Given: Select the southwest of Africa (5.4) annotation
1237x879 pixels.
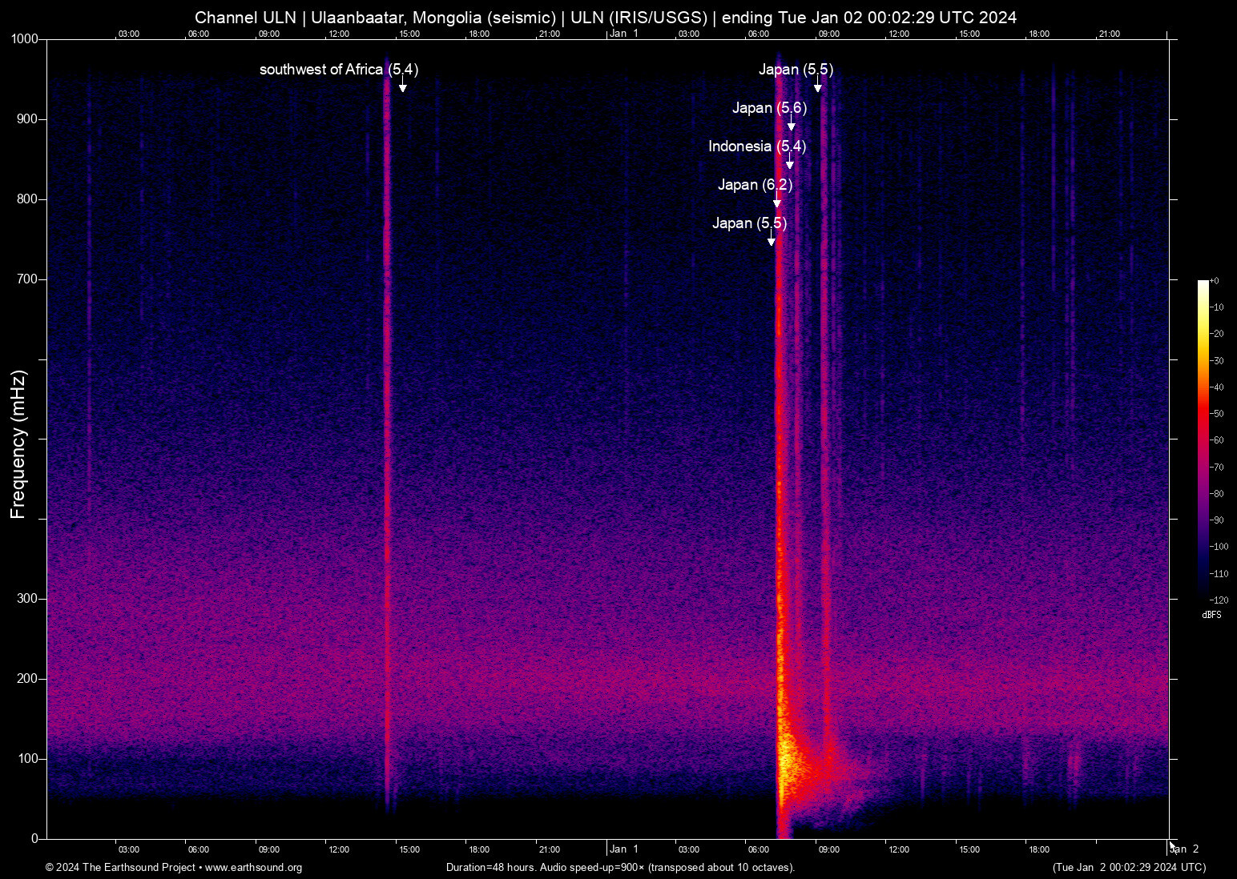Looking at the screenshot, I should 338,70.
